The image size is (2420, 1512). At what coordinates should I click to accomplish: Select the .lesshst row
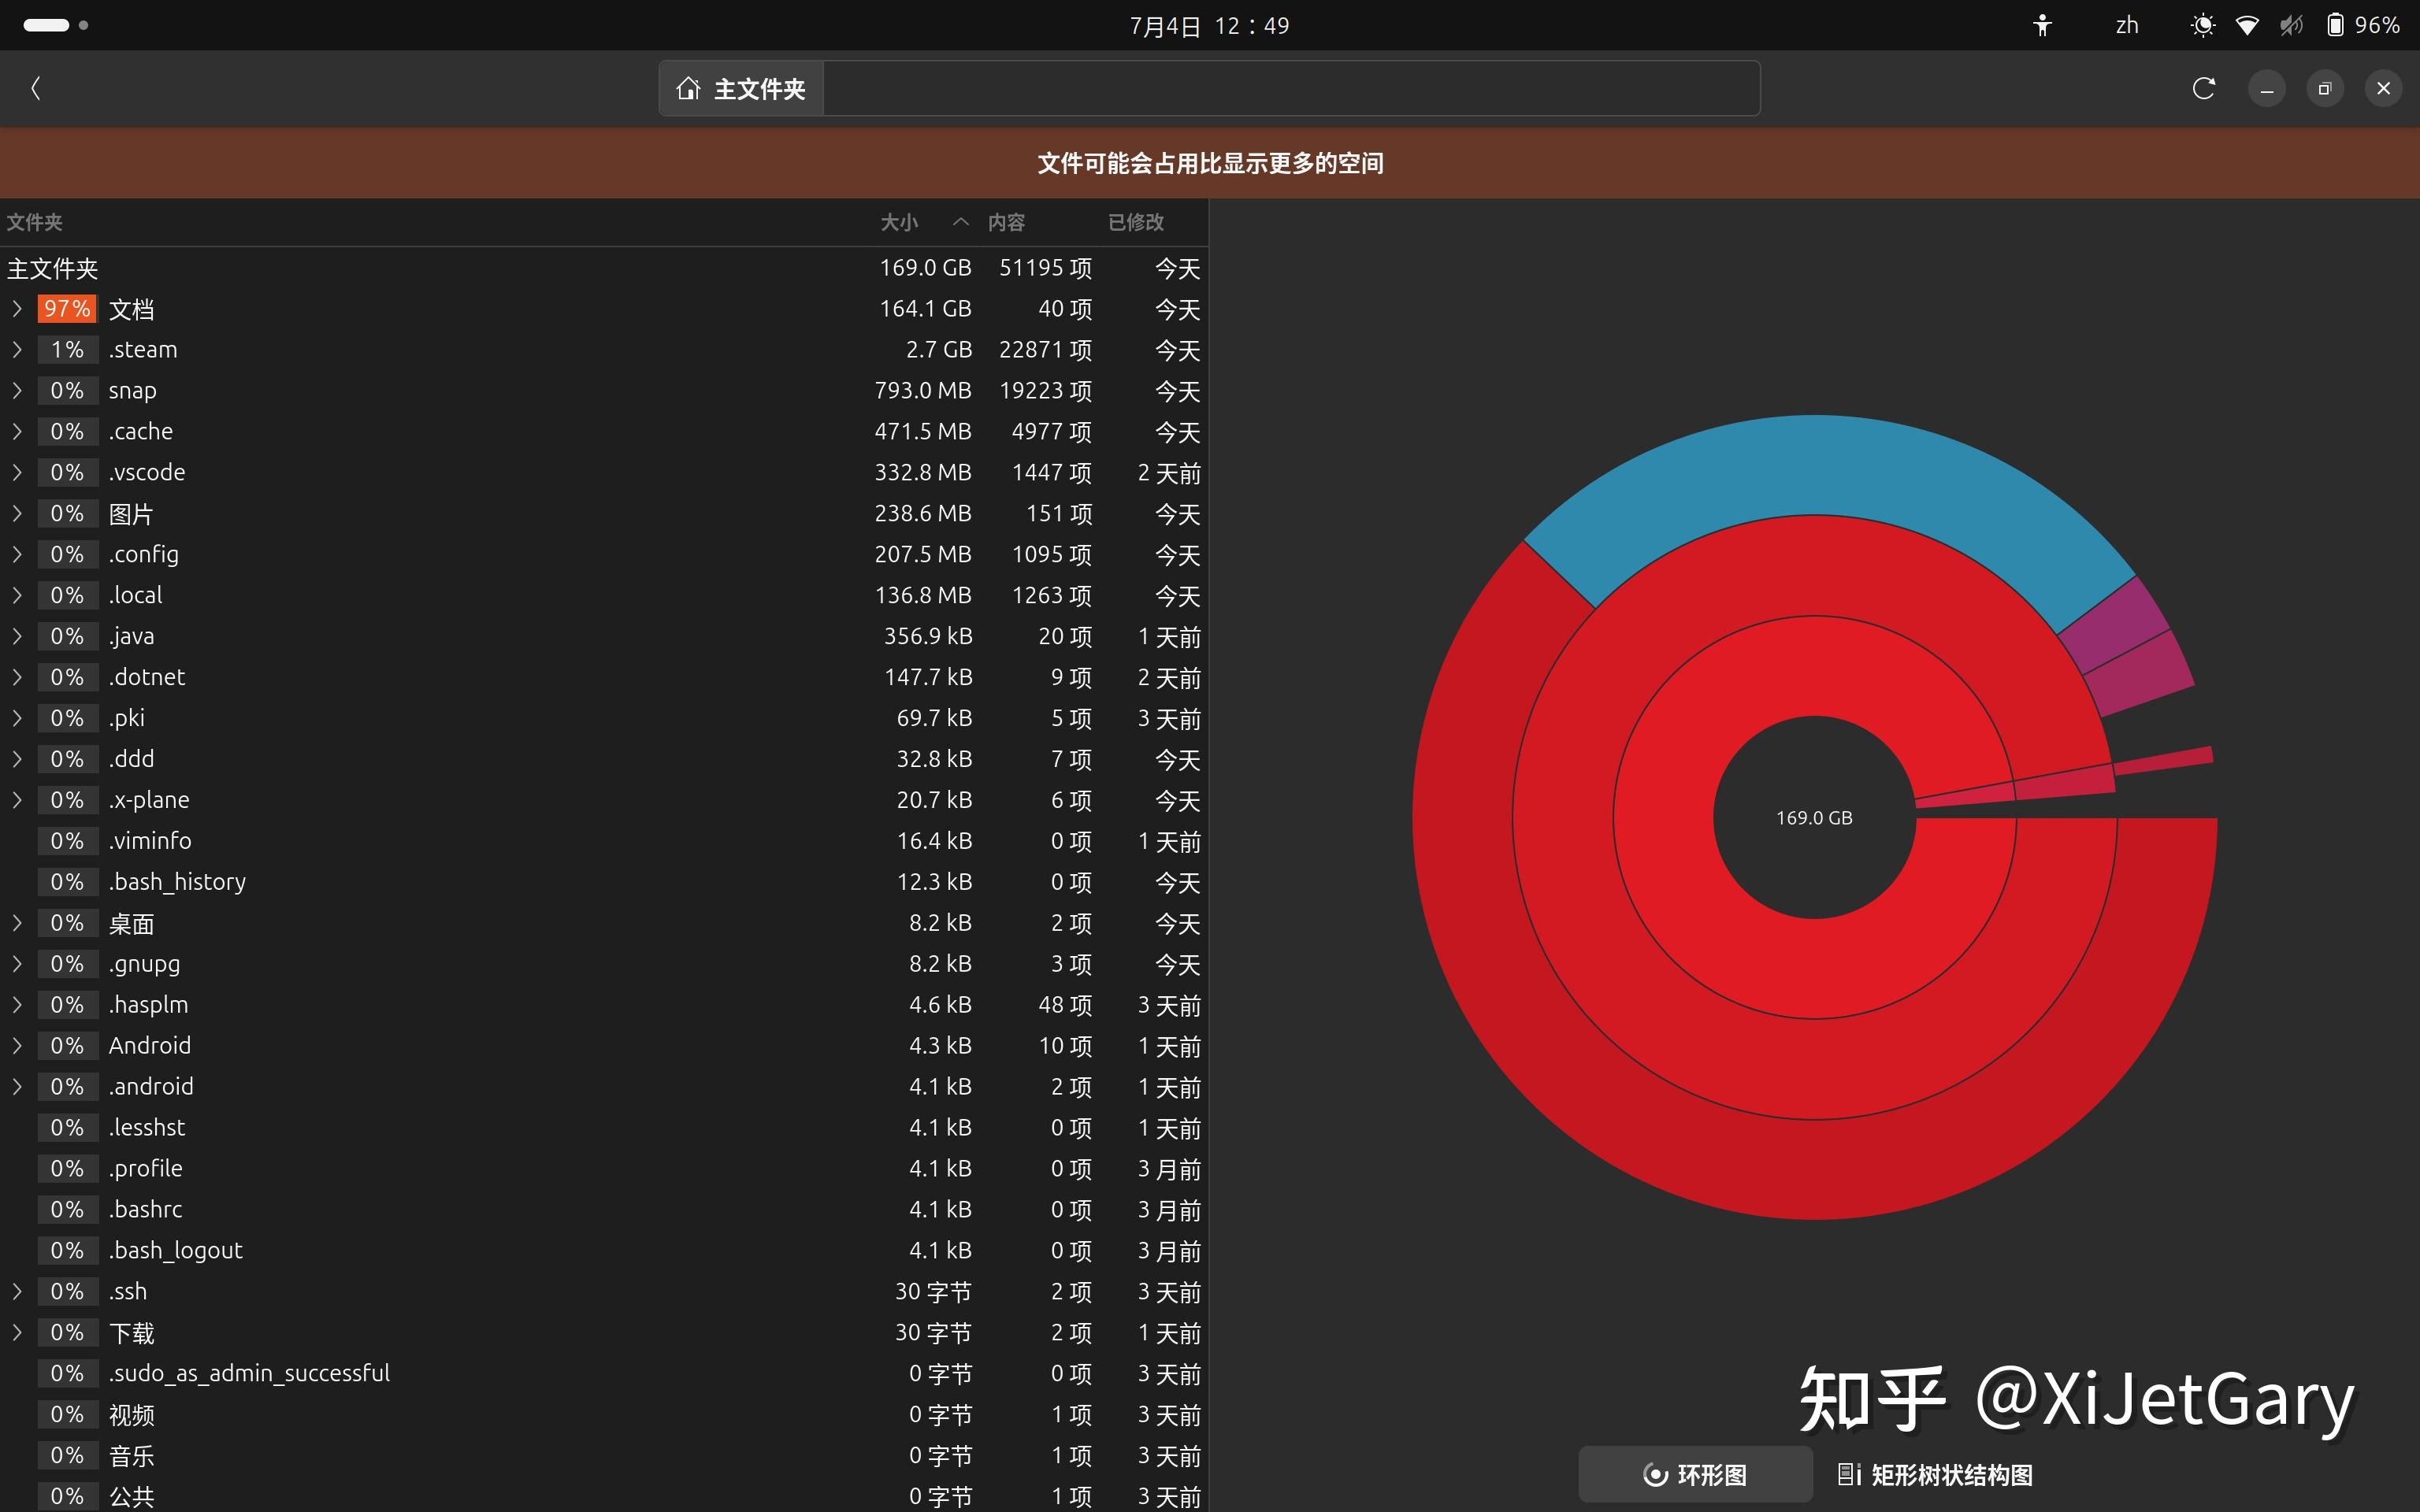click(x=604, y=1128)
